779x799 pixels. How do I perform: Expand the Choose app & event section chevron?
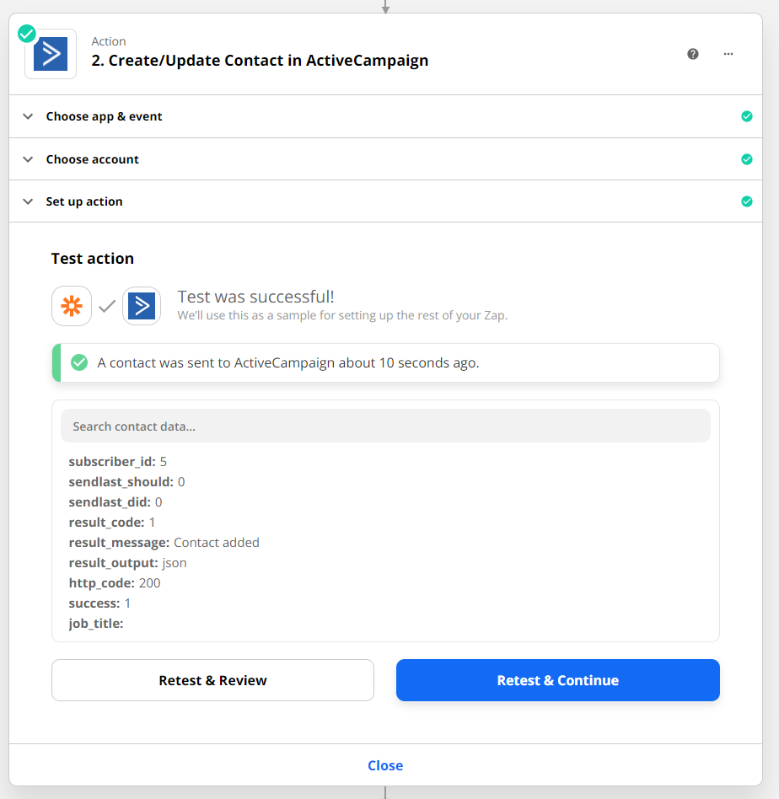(28, 116)
